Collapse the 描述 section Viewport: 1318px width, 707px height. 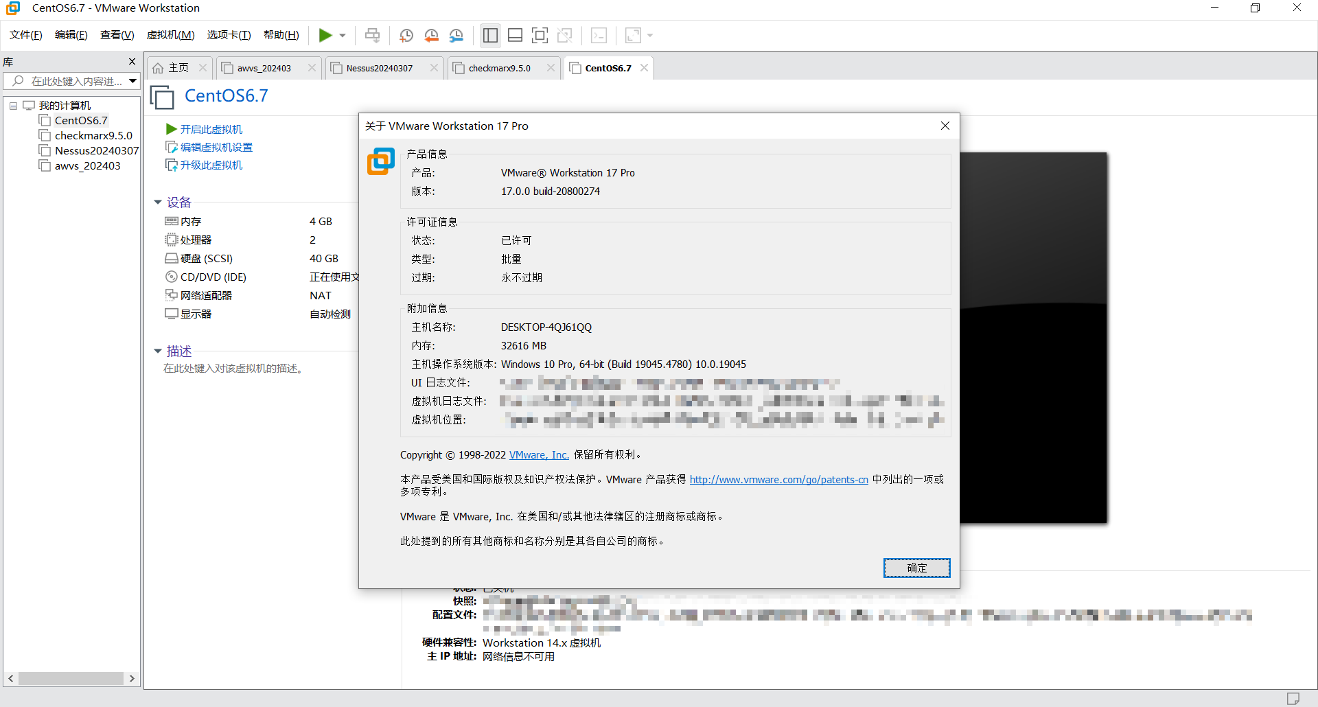(158, 351)
